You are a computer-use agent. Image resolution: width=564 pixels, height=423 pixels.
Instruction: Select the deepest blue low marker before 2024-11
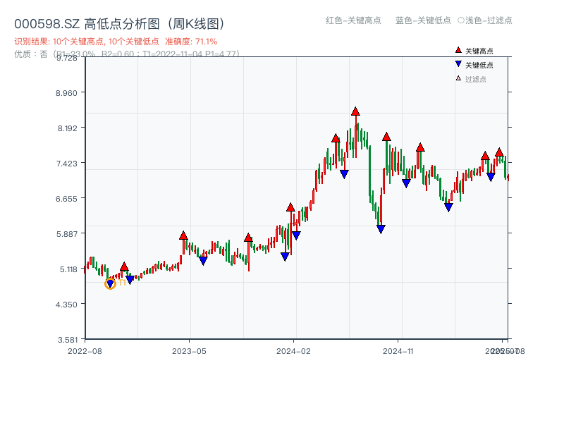click(x=381, y=229)
